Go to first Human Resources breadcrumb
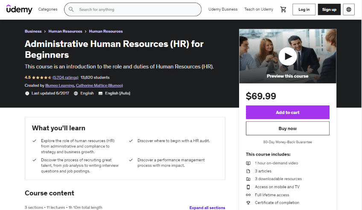The height and width of the screenshot is (210, 362). coord(65,32)
